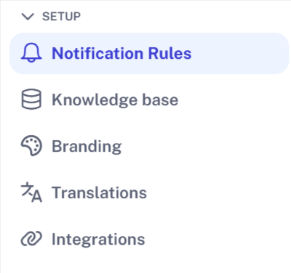The width and height of the screenshot is (291, 273).
Task: Open the Translations menu entry
Action: click(149, 192)
